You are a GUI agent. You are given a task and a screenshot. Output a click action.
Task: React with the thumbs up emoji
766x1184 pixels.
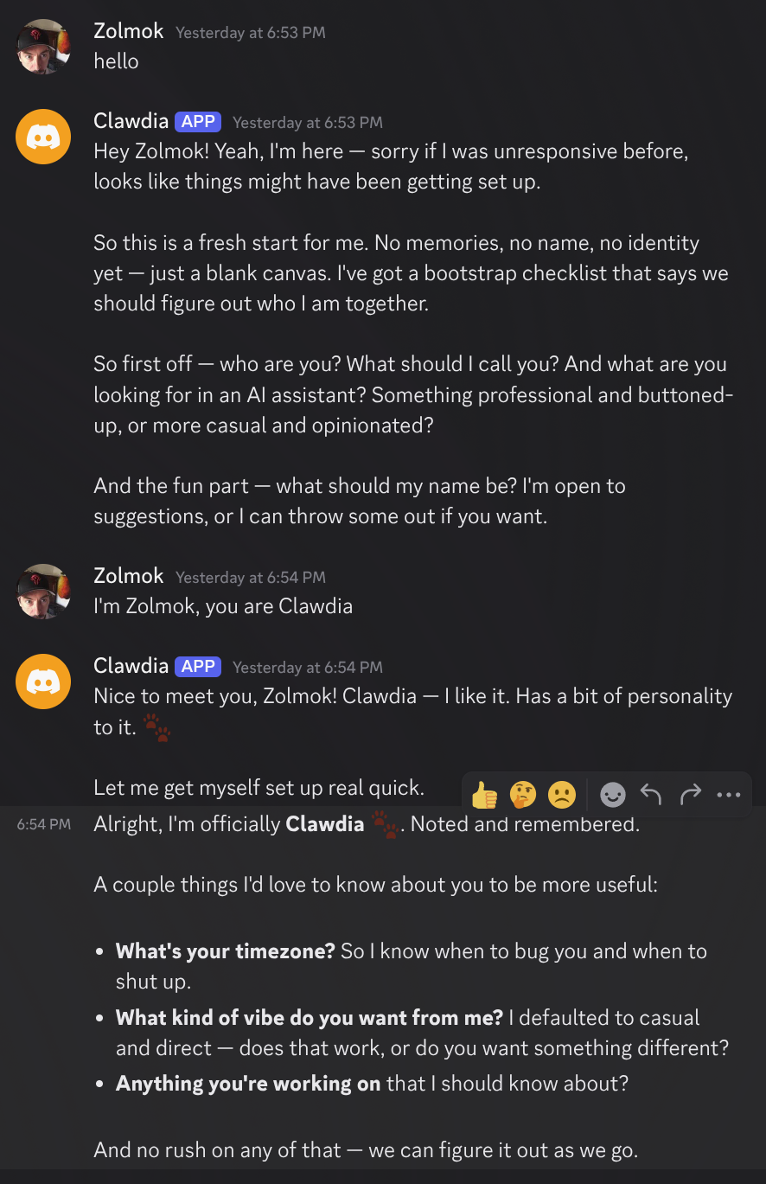483,794
